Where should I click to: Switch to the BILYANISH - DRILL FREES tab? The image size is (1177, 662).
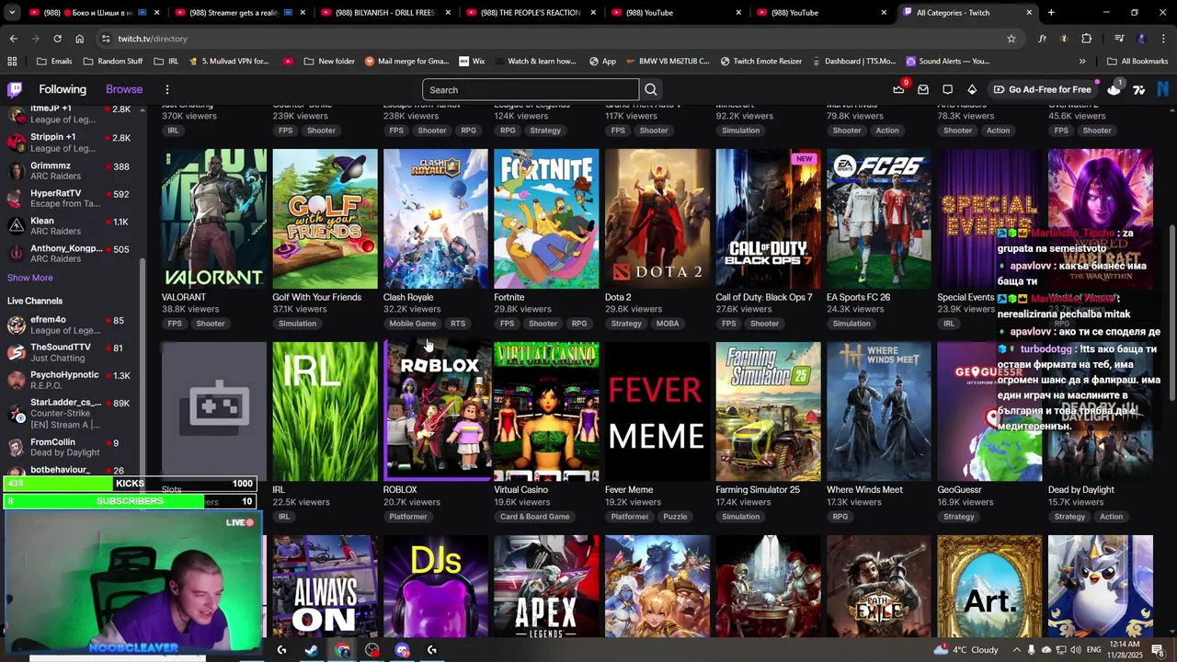pyautogui.click(x=378, y=13)
